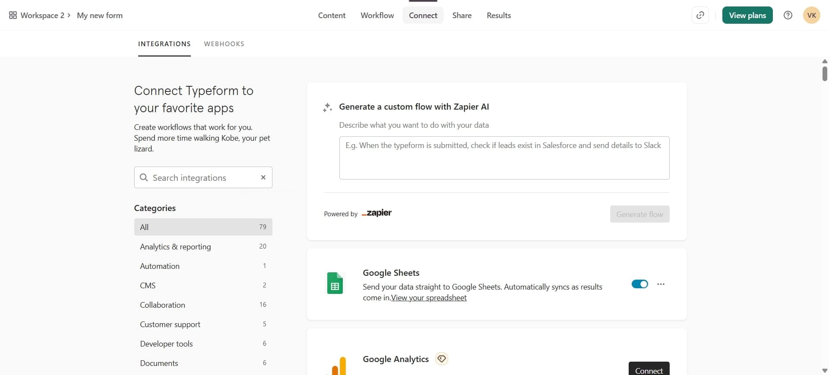Viewport: 829px width, 375px height.
Task: Copy form link with chain icon
Action: click(x=700, y=15)
